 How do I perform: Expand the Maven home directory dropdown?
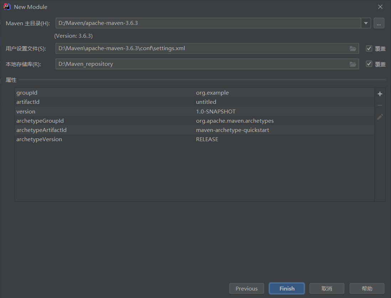[366, 23]
